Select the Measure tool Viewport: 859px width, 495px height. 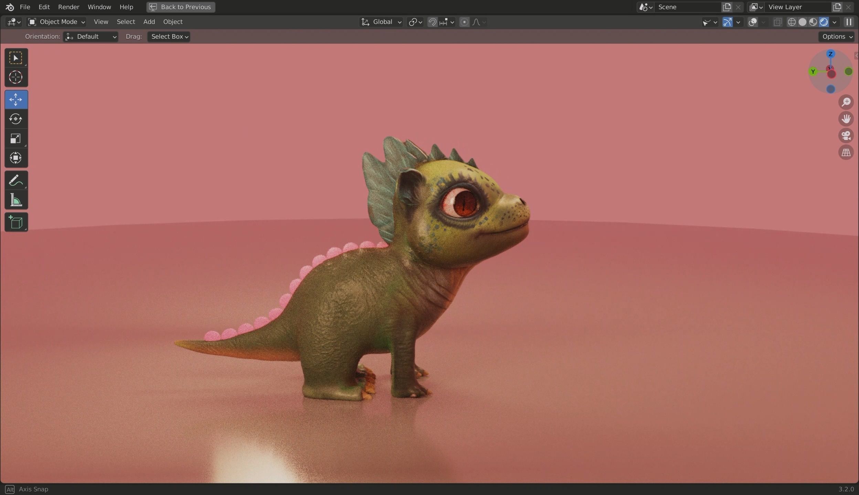pos(16,200)
